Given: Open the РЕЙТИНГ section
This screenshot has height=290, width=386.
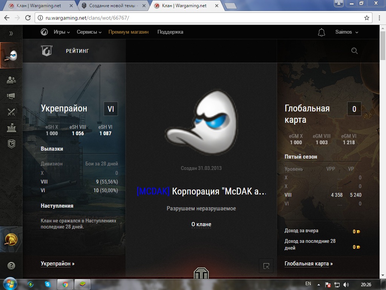Looking at the screenshot, I should coord(77,51).
